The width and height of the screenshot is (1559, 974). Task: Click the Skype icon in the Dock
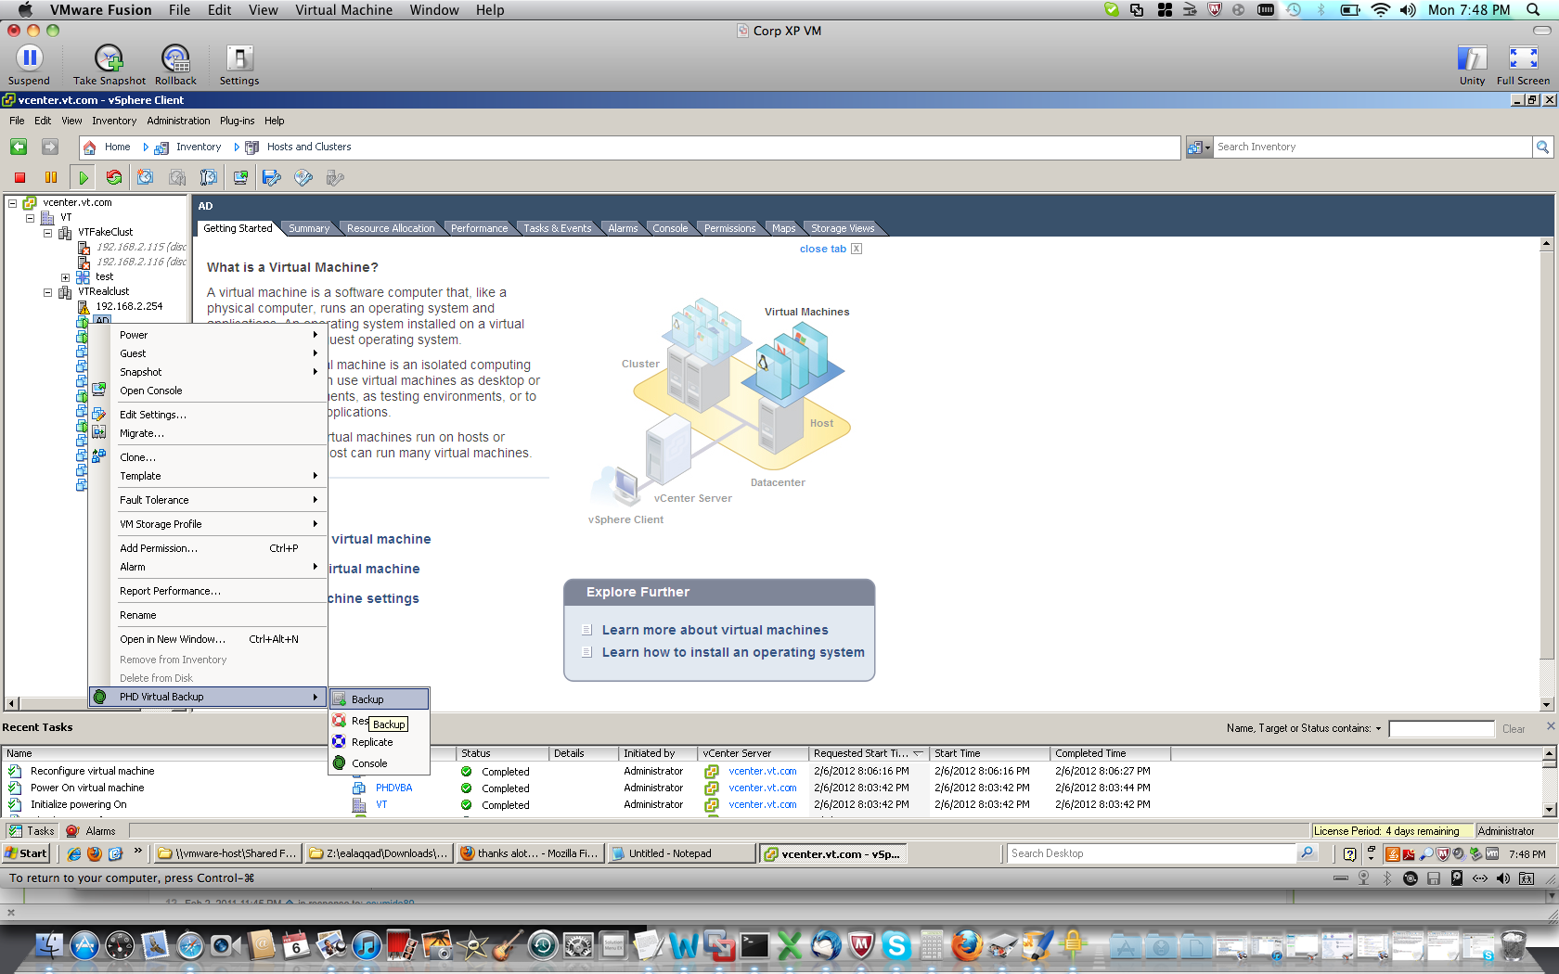click(895, 945)
